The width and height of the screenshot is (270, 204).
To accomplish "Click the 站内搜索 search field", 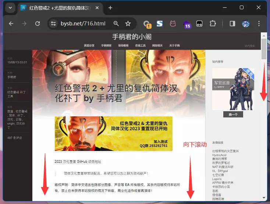I will coord(249,46).
